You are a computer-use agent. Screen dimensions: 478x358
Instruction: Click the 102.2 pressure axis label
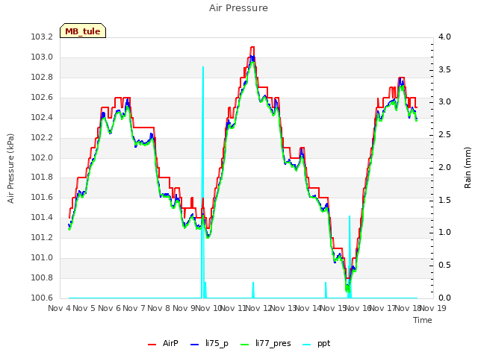point(42,137)
